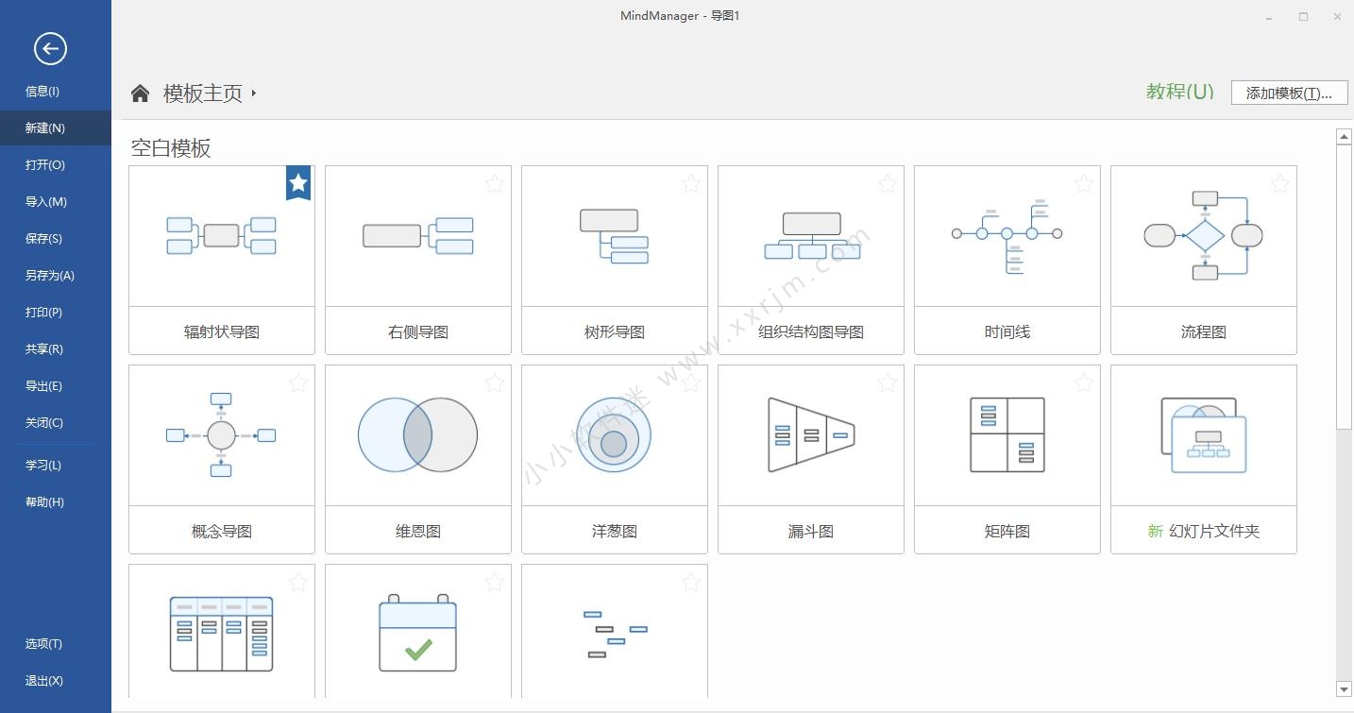
Task: Select the 维恩图 Venn diagram icon
Action: [417, 435]
